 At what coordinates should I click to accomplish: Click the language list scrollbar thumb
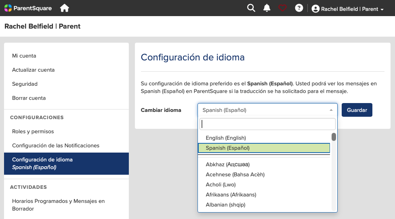[x=334, y=137]
